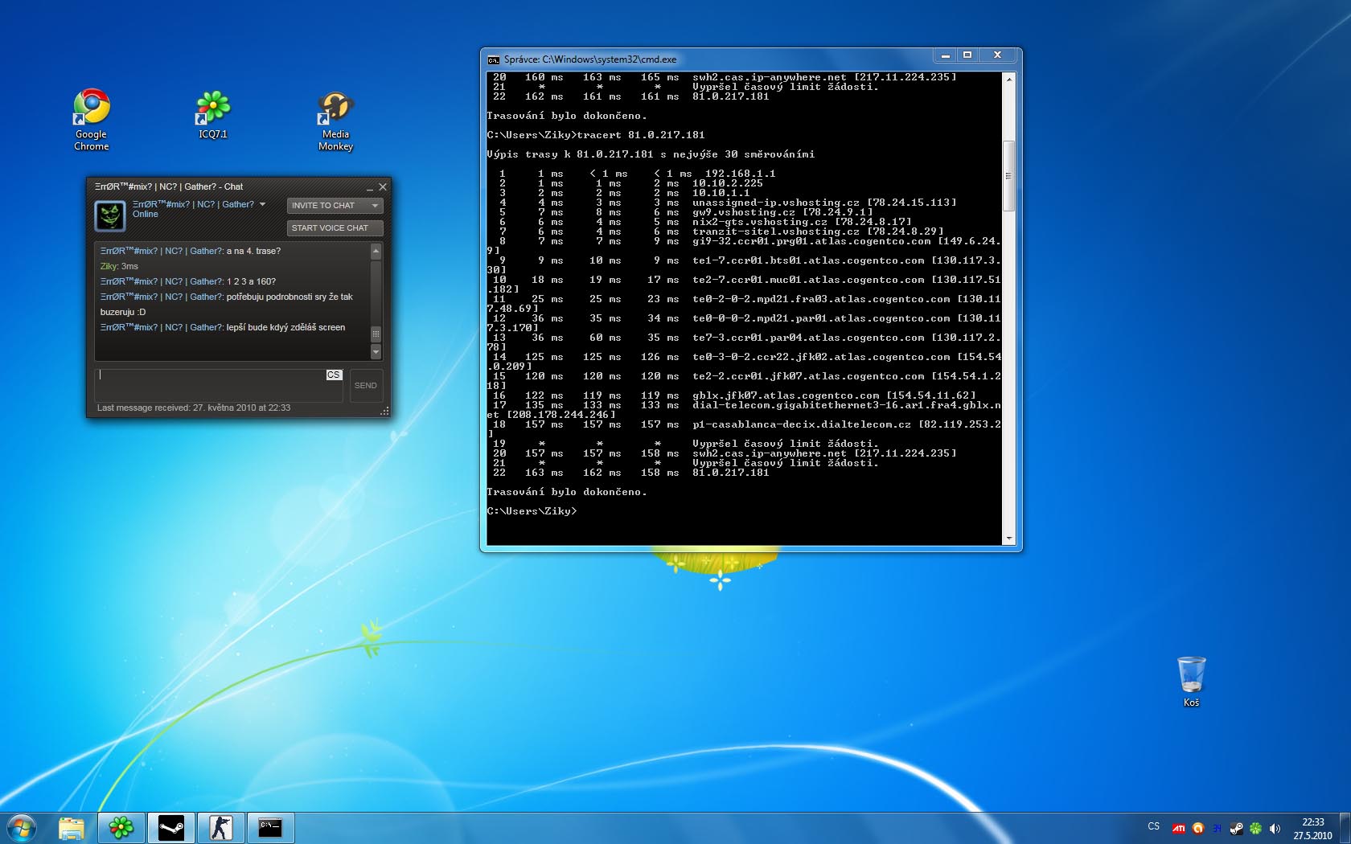This screenshot has height=844, width=1351.
Task: Click SEND in the Steam chat window
Action: pyautogui.click(x=365, y=386)
